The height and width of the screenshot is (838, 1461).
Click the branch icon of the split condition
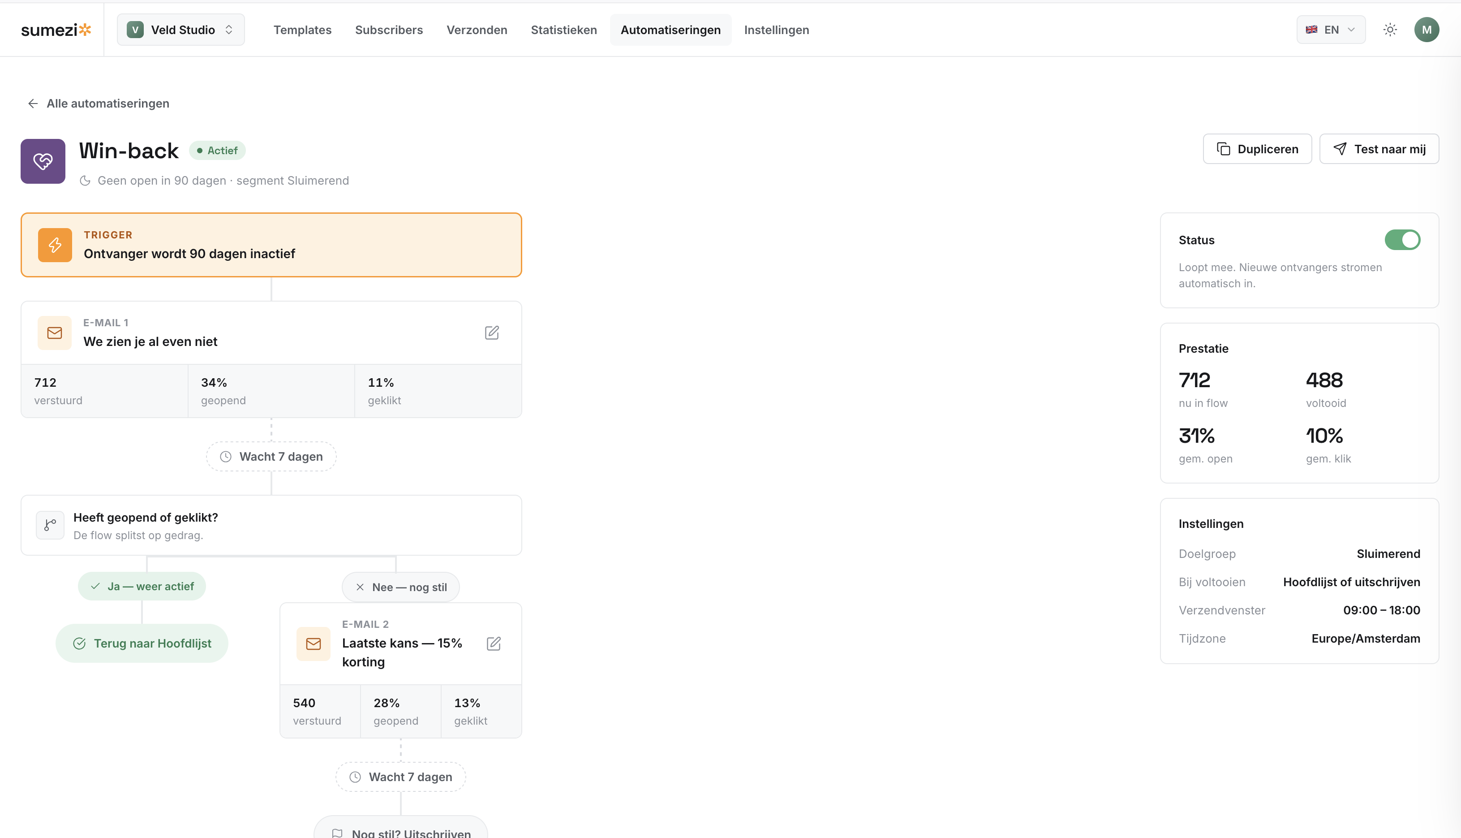pyautogui.click(x=50, y=525)
